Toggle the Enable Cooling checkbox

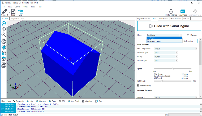click(138, 86)
